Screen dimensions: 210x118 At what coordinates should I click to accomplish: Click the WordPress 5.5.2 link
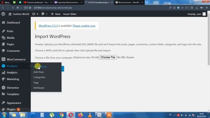coord(48,26)
